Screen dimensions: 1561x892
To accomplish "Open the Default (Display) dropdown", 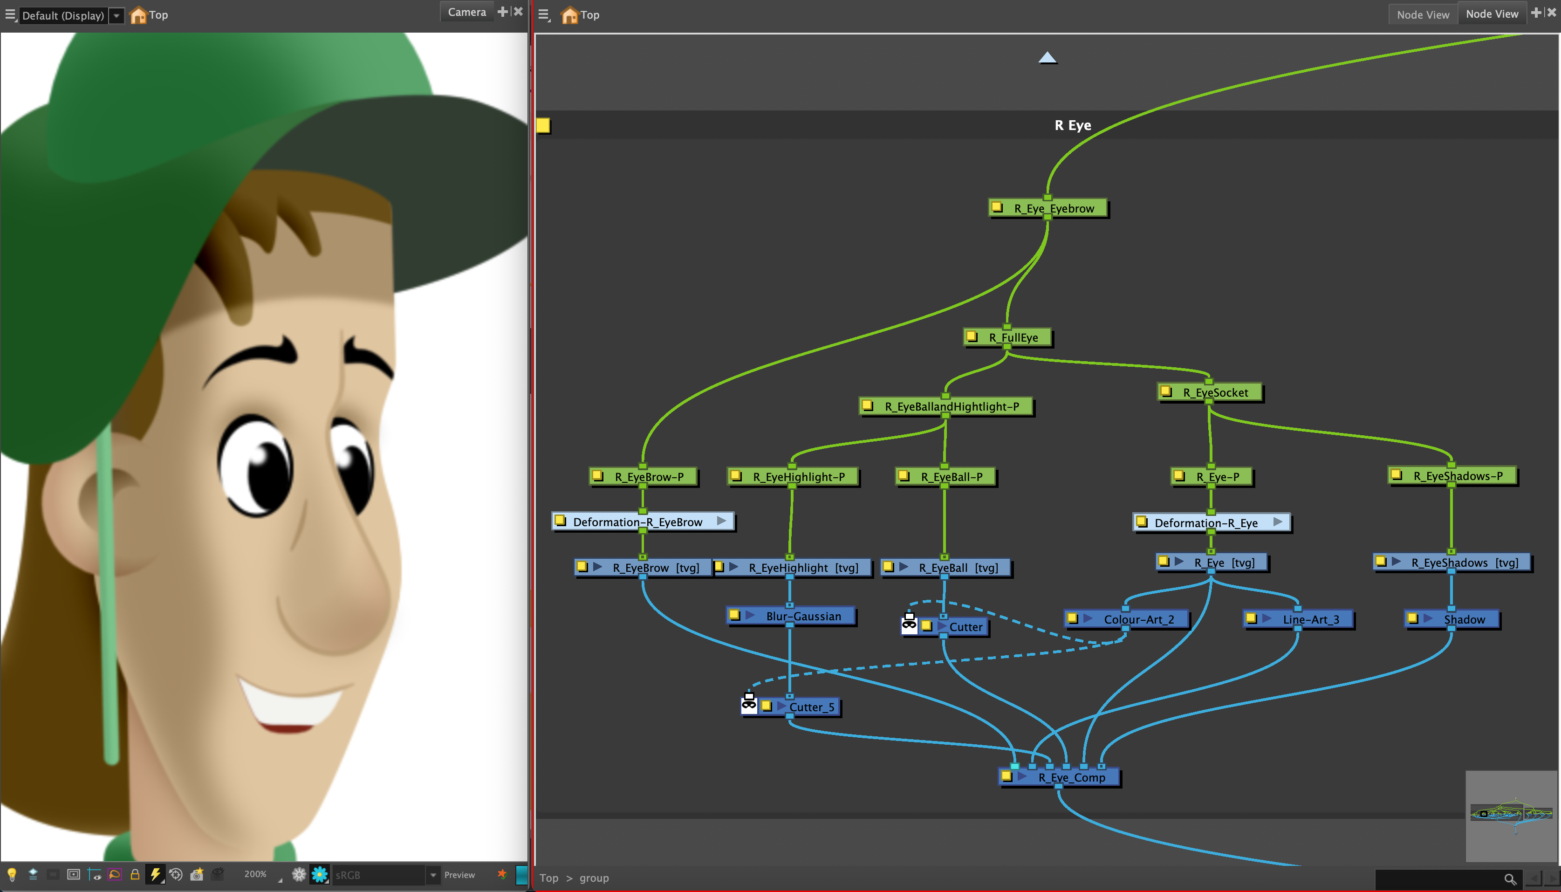I will click(116, 15).
